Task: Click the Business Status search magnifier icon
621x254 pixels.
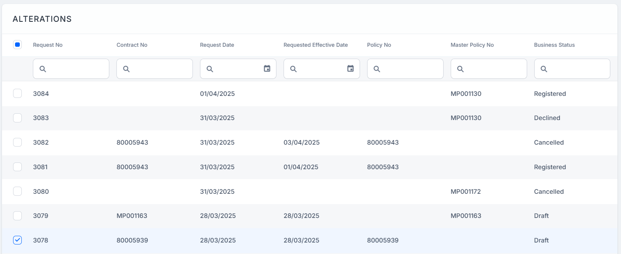Action: (x=544, y=69)
